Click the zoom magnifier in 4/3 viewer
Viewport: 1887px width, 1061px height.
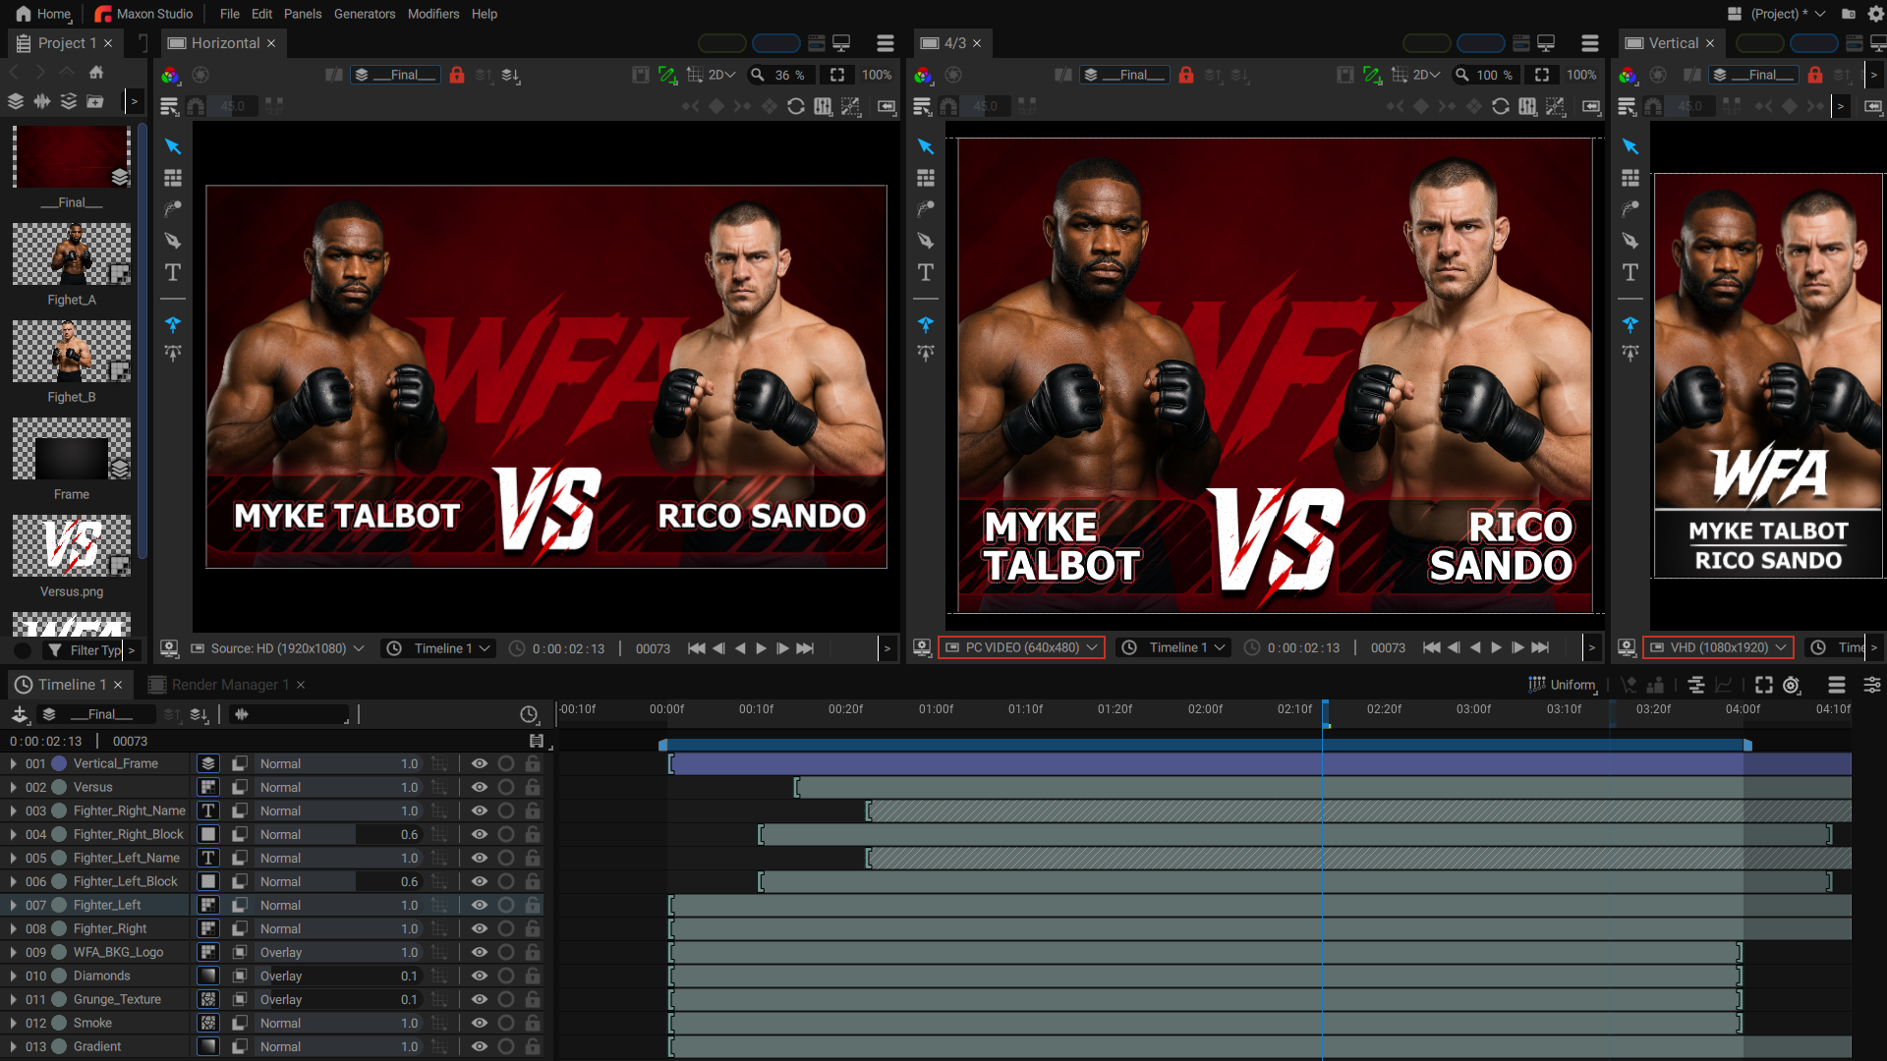point(1462,75)
